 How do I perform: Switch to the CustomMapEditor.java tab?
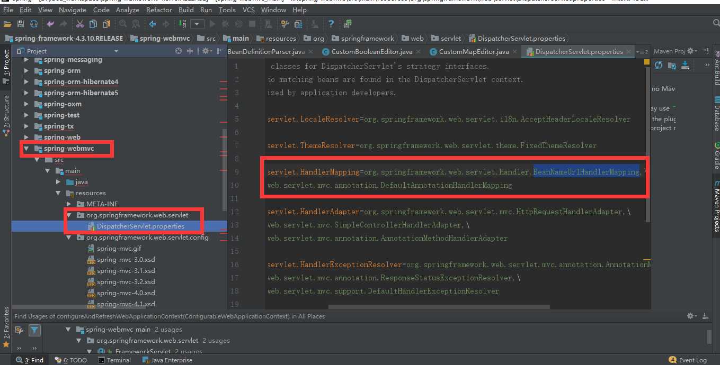click(x=473, y=51)
